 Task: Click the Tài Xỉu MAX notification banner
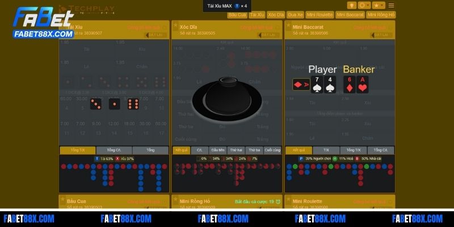[x=227, y=6]
